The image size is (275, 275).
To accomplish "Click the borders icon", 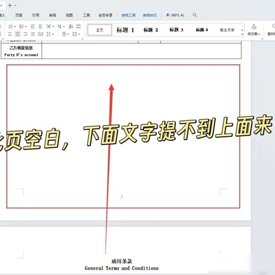I will click(x=75, y=34).
